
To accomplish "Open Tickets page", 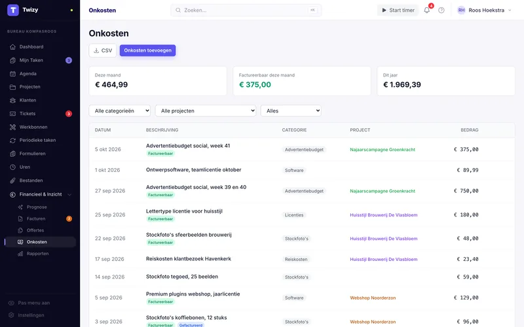I will [x=28, y=113].
